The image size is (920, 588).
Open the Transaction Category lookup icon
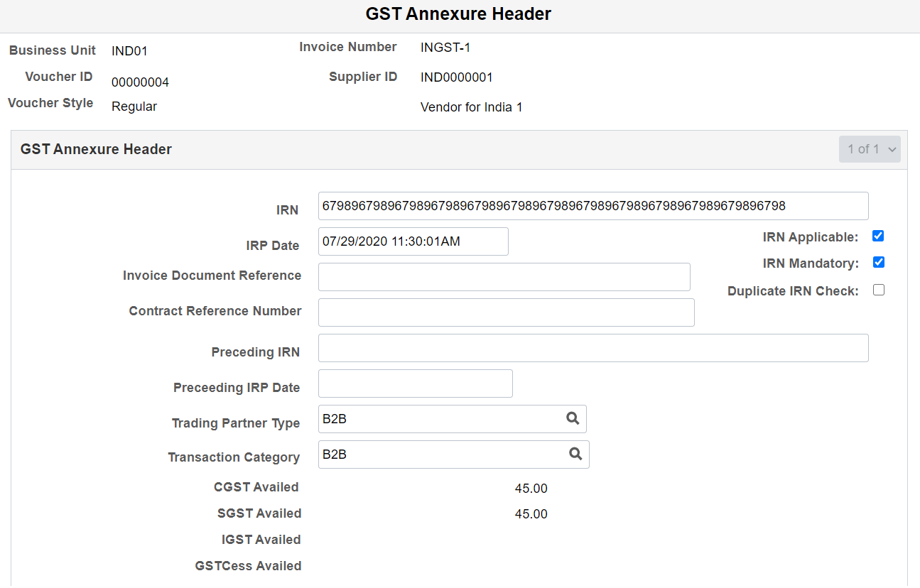575,454
